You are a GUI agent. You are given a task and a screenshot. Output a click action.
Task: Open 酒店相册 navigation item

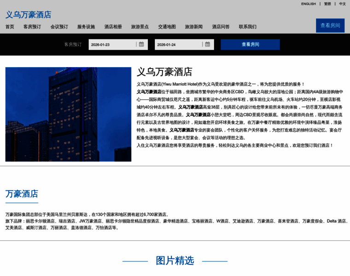pos(113,27)
